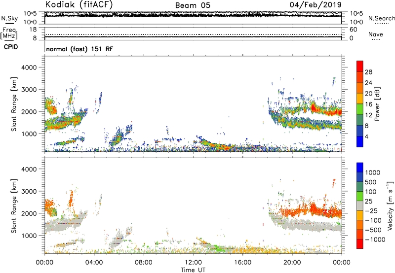Pick the blue top segment of velocity colorbar
This screenshot has width=395, height=273.
360,168
